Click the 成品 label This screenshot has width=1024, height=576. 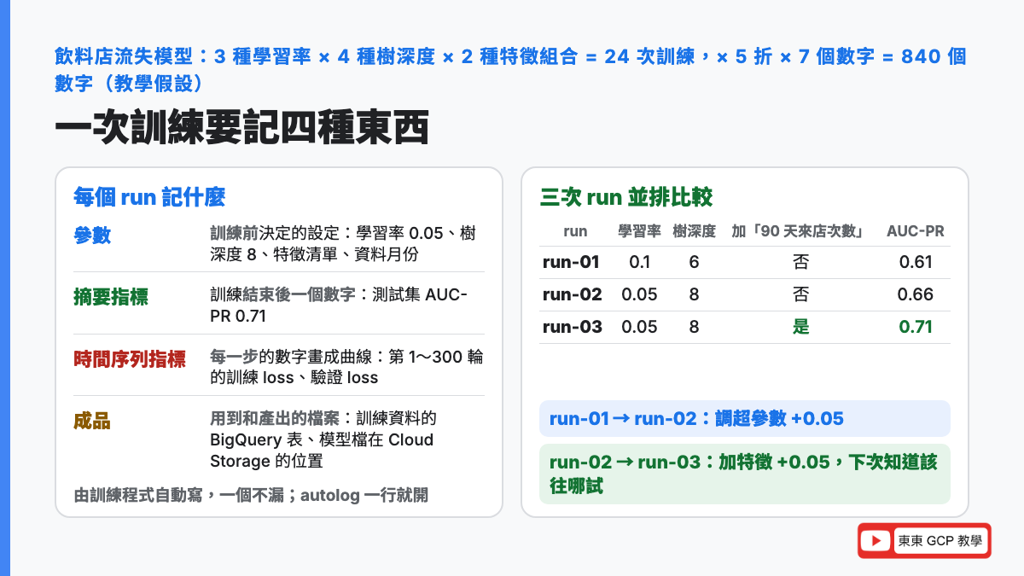pyautogui.click(x=92, y=421)
